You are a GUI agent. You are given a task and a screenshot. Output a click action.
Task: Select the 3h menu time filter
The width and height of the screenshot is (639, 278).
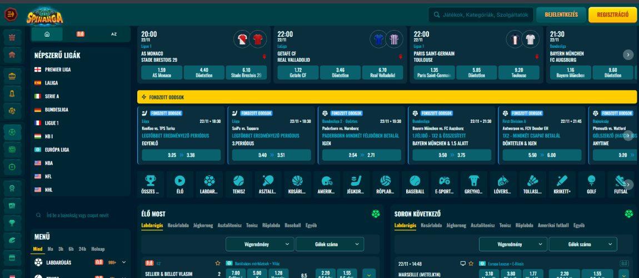coord(61,249)
